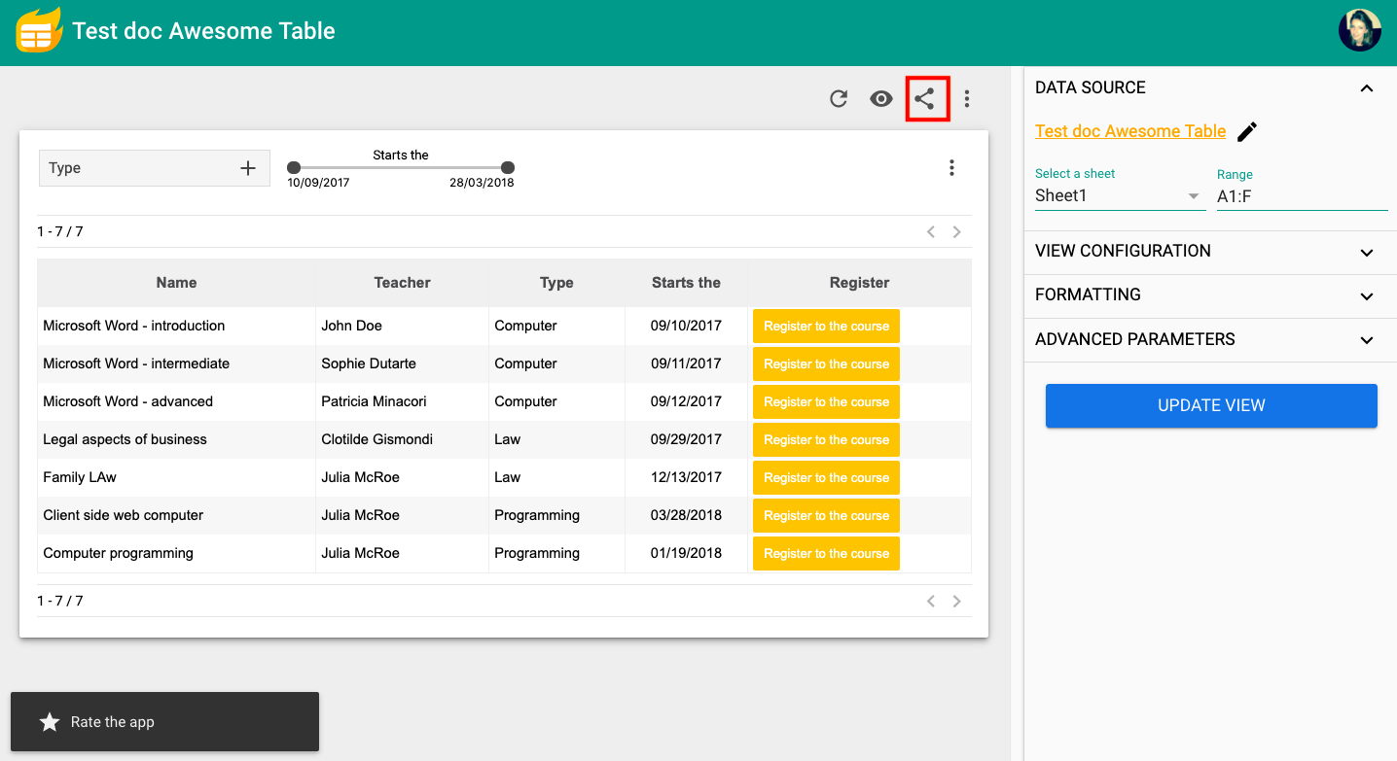
Task: Click the Range input field
Action: [x=1302, y=196]
